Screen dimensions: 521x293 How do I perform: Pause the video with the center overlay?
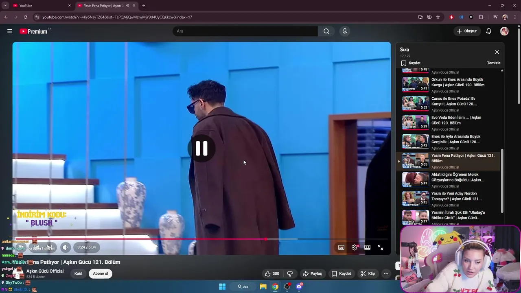point(201,149)
